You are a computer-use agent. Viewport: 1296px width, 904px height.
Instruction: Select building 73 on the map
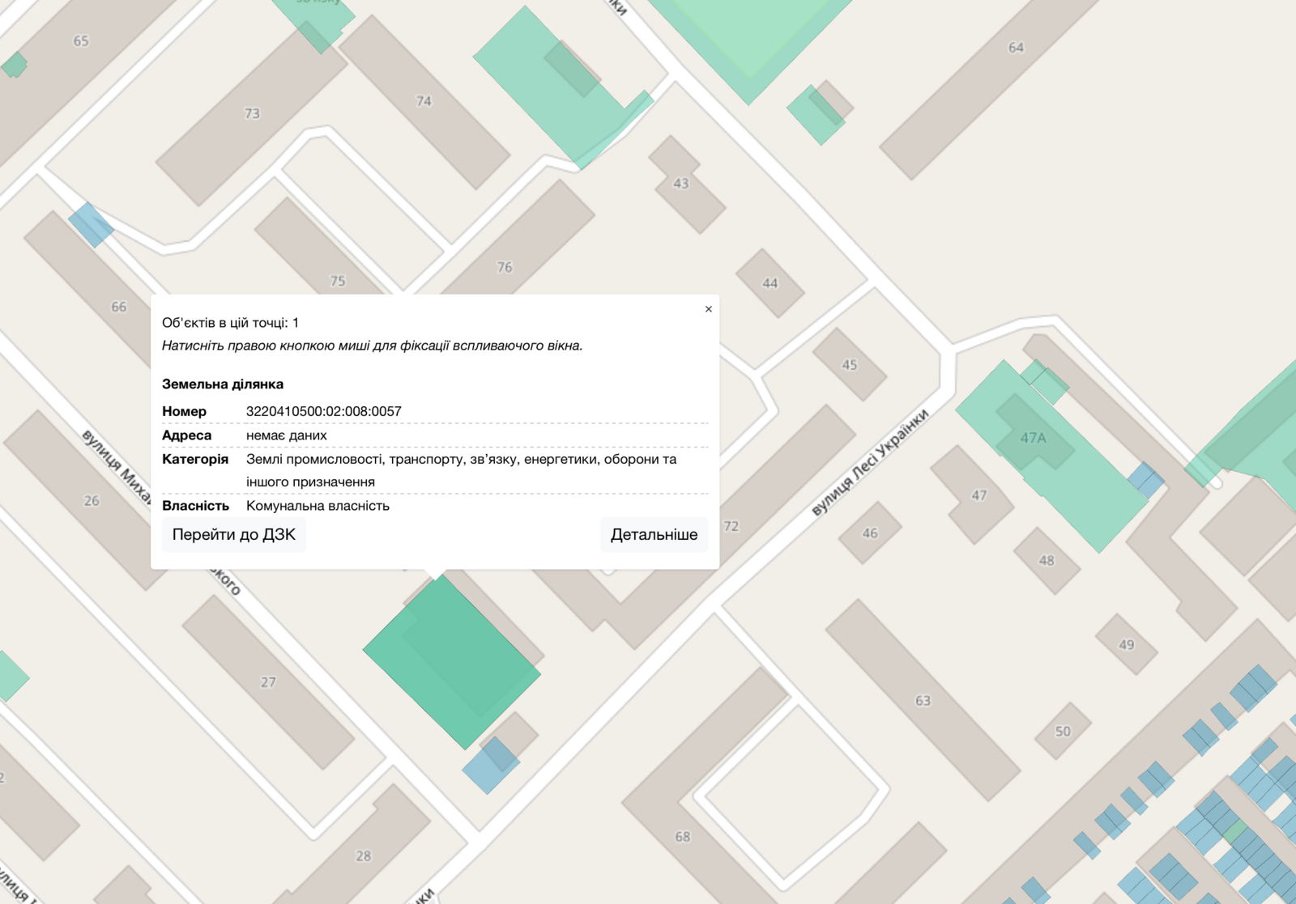252,114
